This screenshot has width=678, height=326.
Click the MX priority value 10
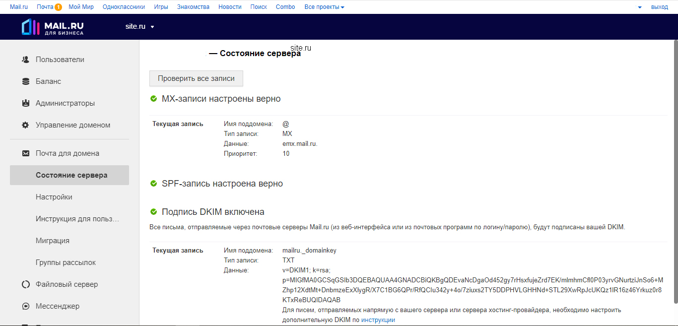[286, 154]
